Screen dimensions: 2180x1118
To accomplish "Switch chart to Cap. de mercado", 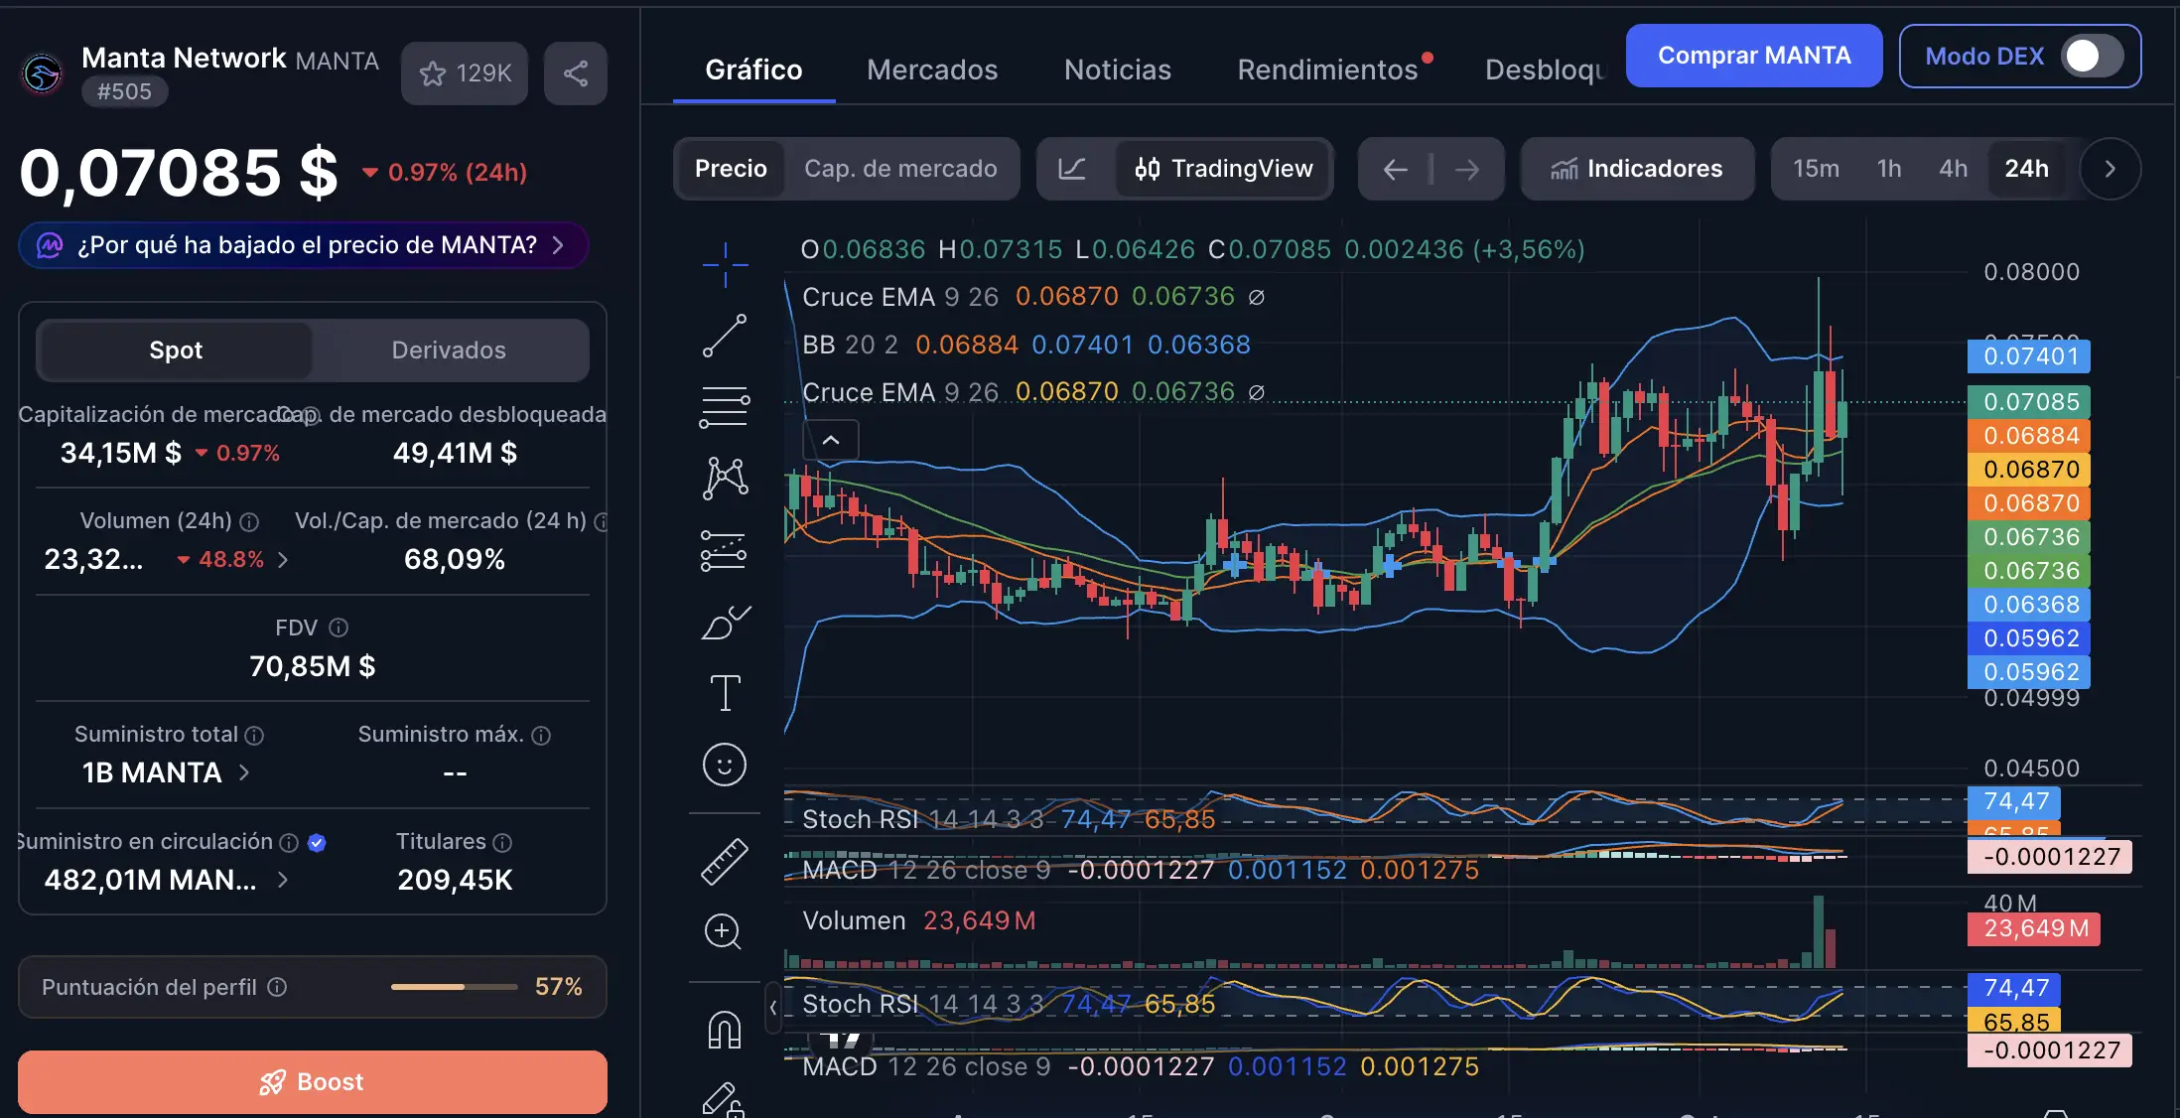I will coord(900,169).
